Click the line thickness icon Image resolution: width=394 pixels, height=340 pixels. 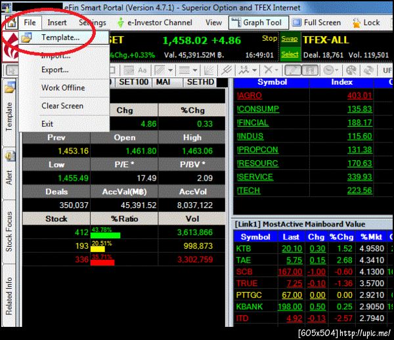coord(184,71)
